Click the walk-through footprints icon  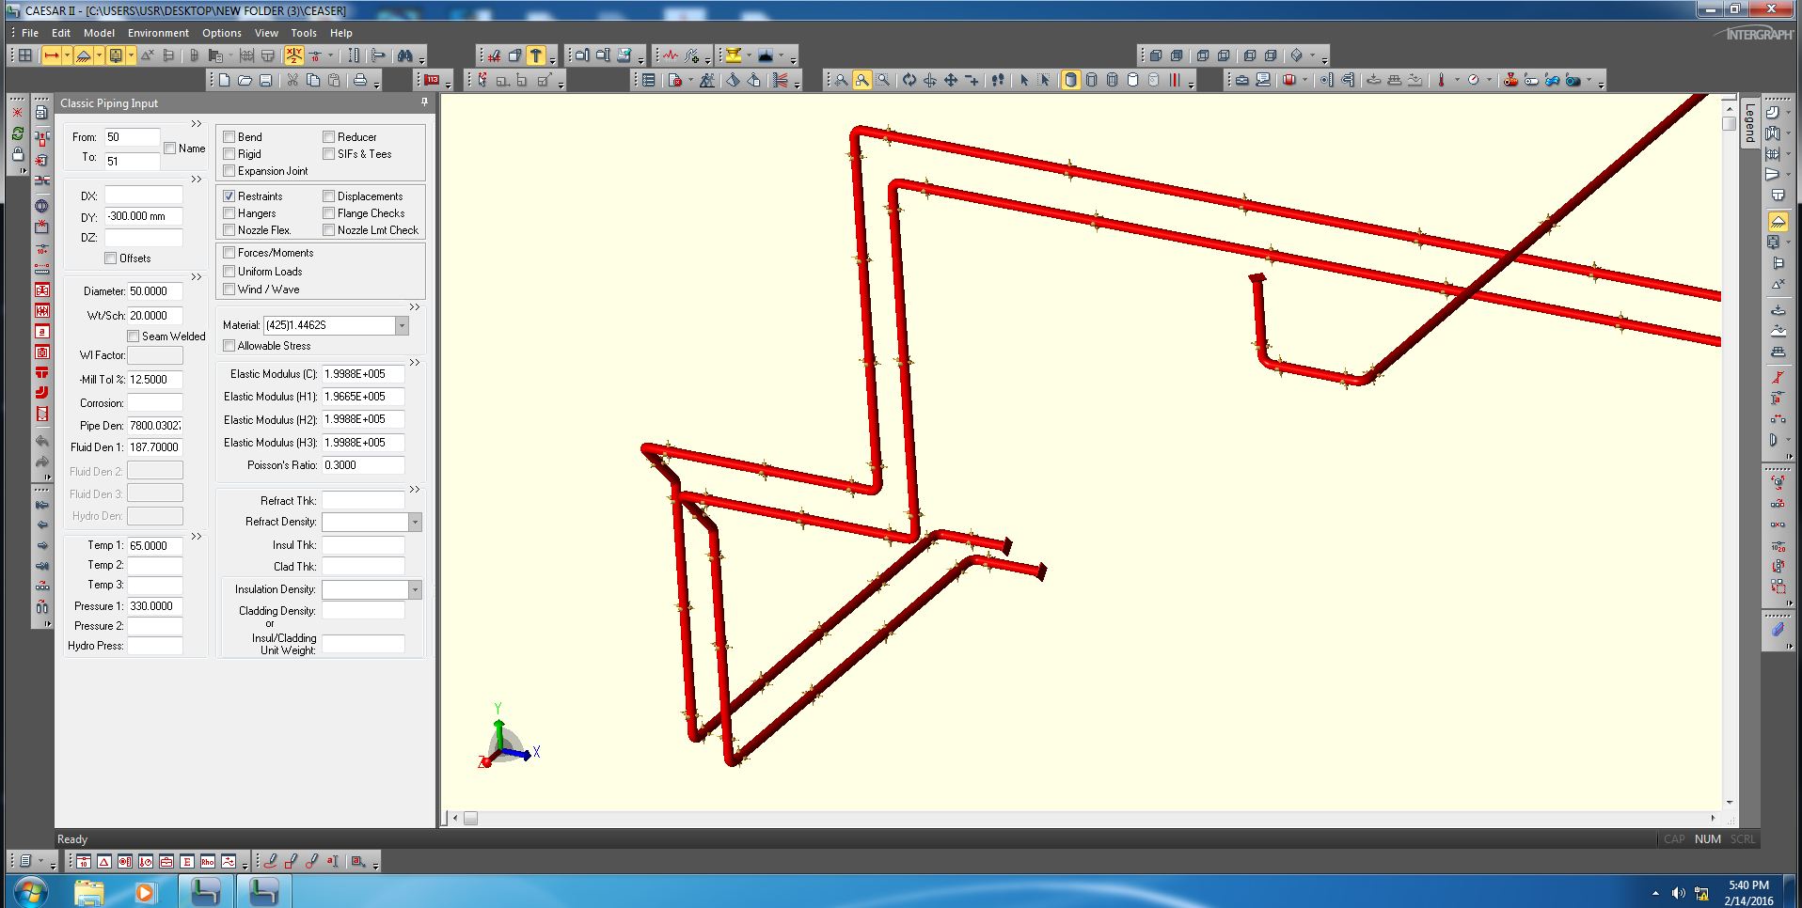coord(998,81)
